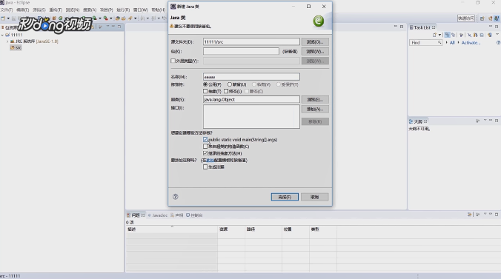The height and width of the screenshot is (279, 501).
Task: Open the Help (H) menu
Action: [x=158, y=10]
